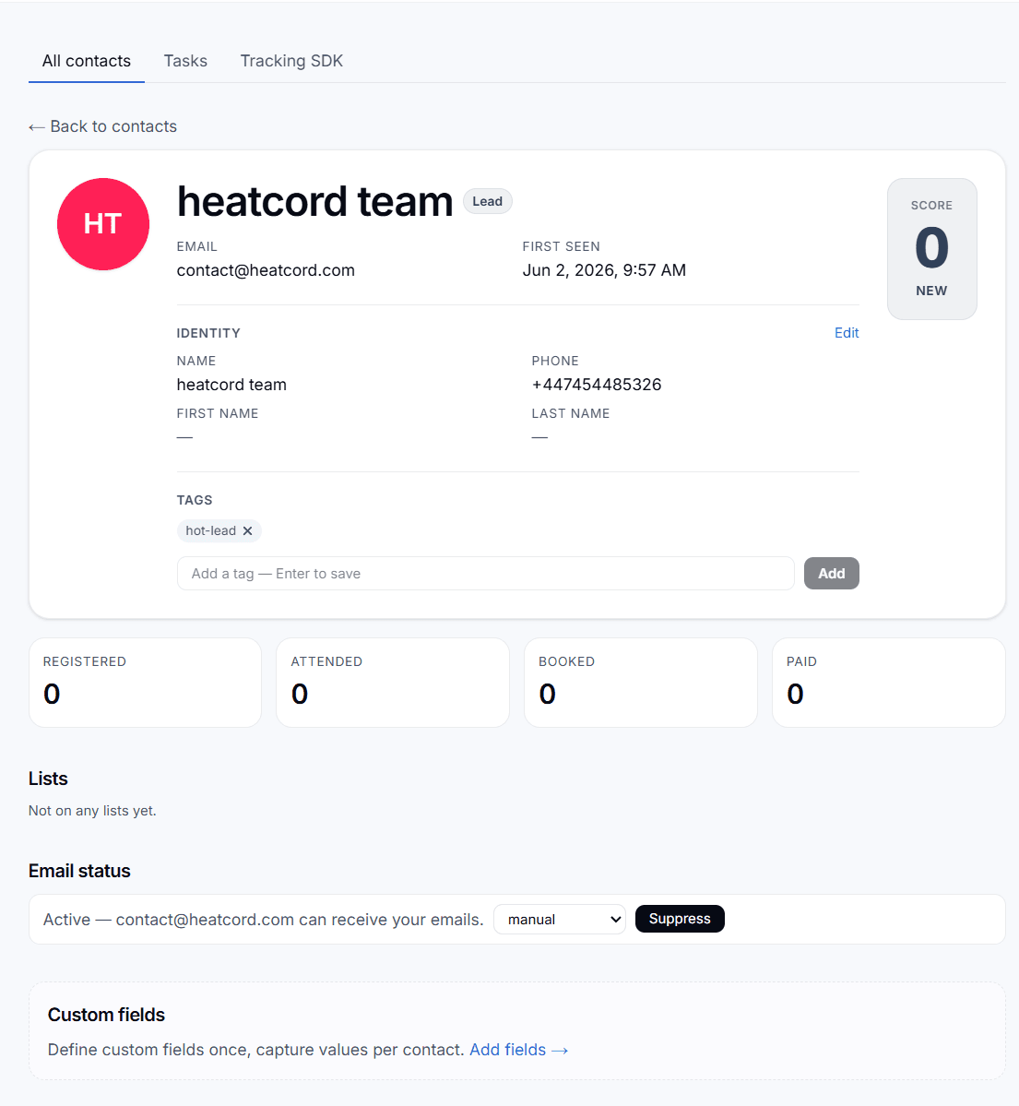Click the hot-lead tag label
The width and height of the screenshot is (1019, 1106).
click(211, 531)
